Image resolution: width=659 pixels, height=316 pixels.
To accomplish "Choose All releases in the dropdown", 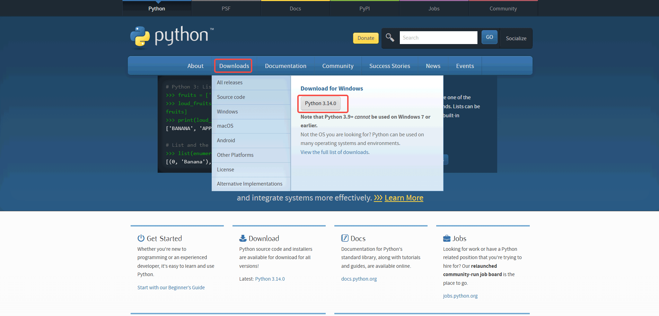I will tap(230, 83).
